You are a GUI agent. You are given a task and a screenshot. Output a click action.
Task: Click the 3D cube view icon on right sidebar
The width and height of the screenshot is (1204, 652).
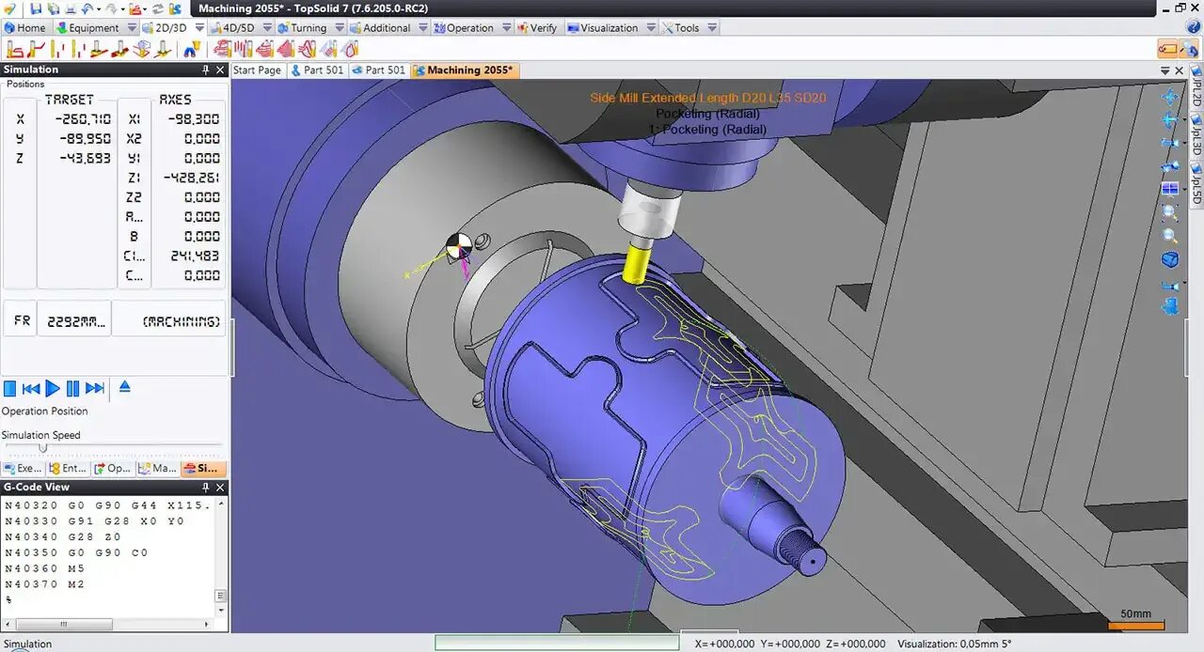click(x=1169, y=259)
